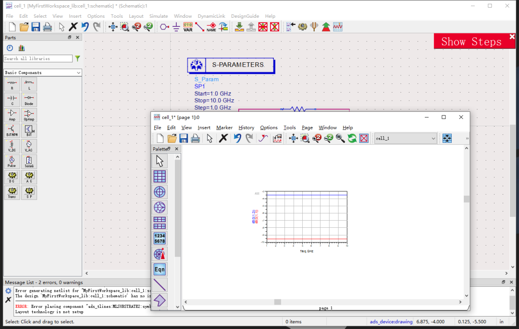The image size is (519, 329).
Task: Choose the rectangular plot palette icon
Action: [160, 176]
